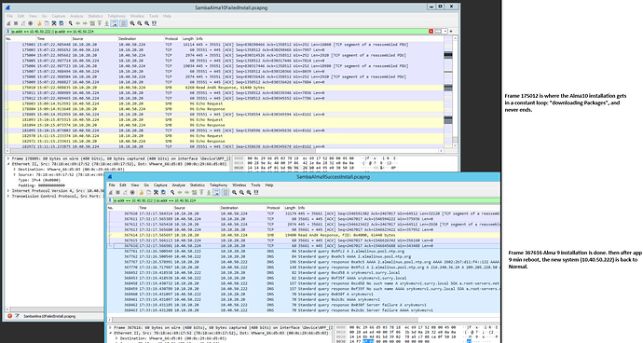Click Find Packet magnifier icon in SambaAlma9SuccessInstall toolbar

[x=172, y=192]
